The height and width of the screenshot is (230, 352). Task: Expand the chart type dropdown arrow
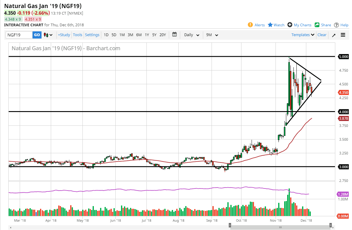point(51,35)
